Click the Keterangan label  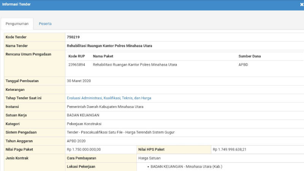tap(15, 90)
